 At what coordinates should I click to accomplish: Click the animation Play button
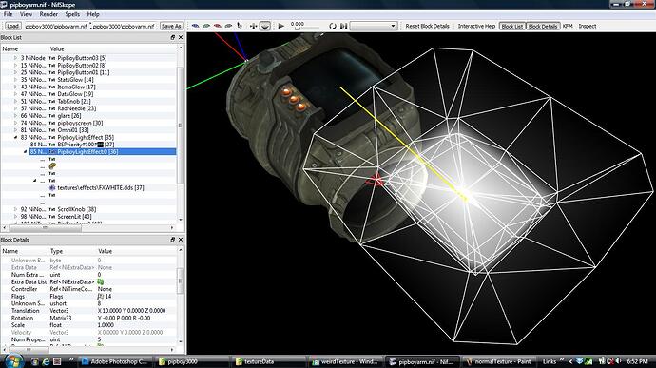point(281,26)
